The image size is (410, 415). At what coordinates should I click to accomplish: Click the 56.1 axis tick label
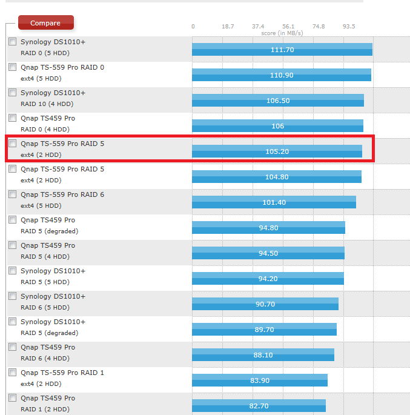288,26
